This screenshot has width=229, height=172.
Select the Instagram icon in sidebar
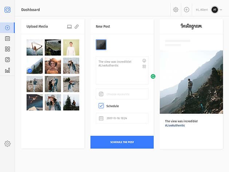point(7,60)
